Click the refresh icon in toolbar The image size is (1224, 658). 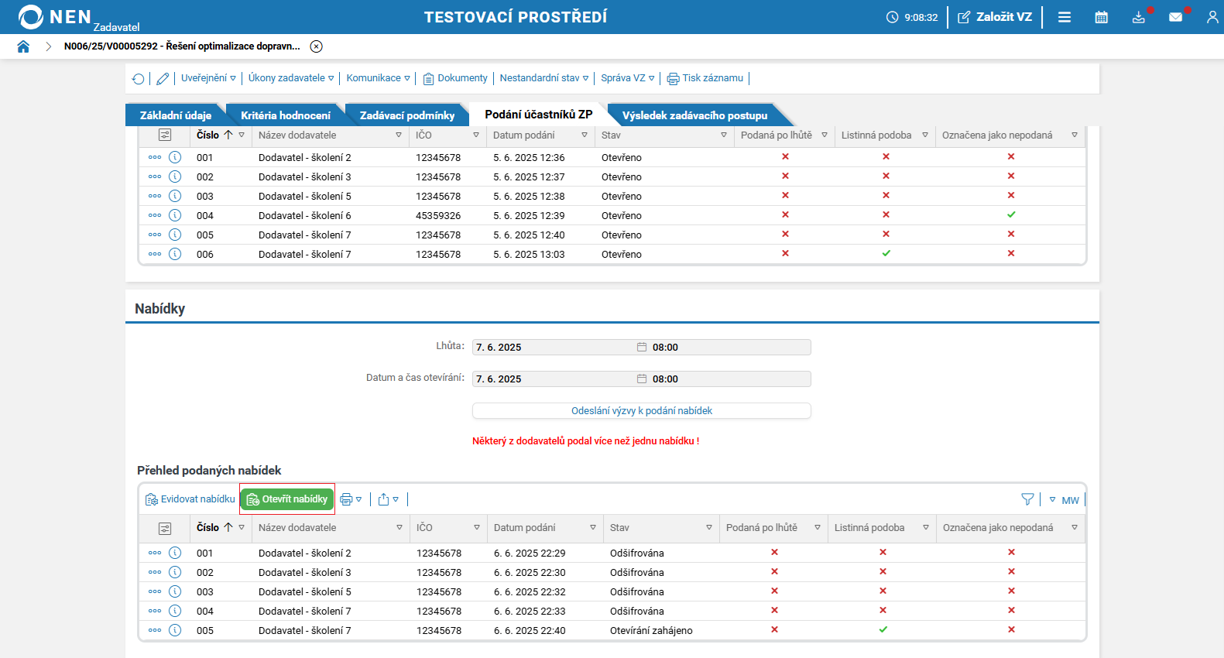pyautogui.click(x=139, y=78)
